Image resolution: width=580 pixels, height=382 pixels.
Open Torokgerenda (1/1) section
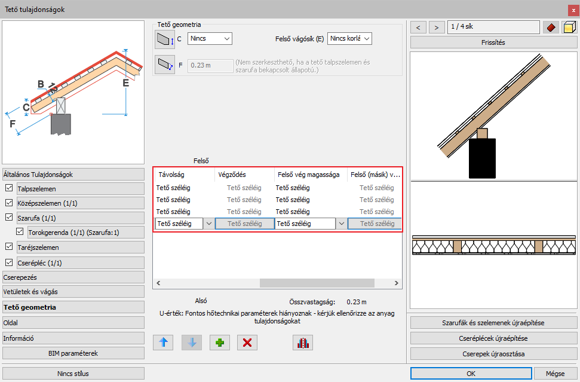[86, 233]
